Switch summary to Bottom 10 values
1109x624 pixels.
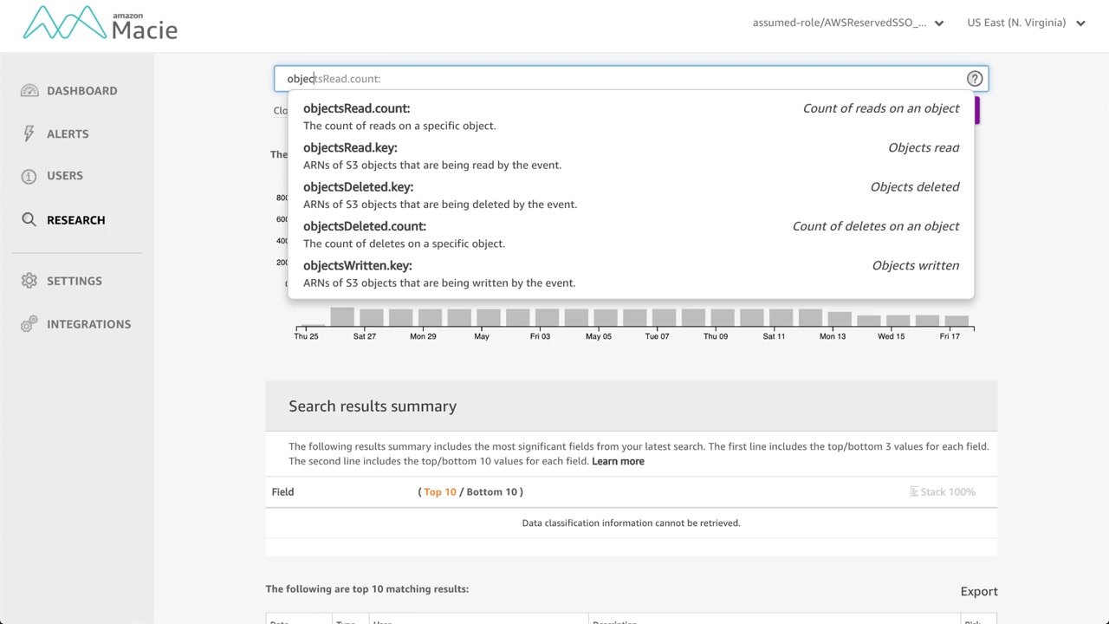491,492
